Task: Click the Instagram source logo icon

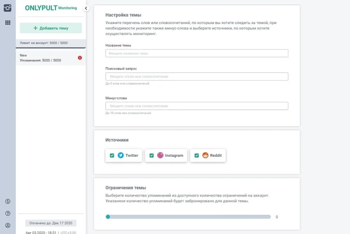Action: (x=160, y=155)
